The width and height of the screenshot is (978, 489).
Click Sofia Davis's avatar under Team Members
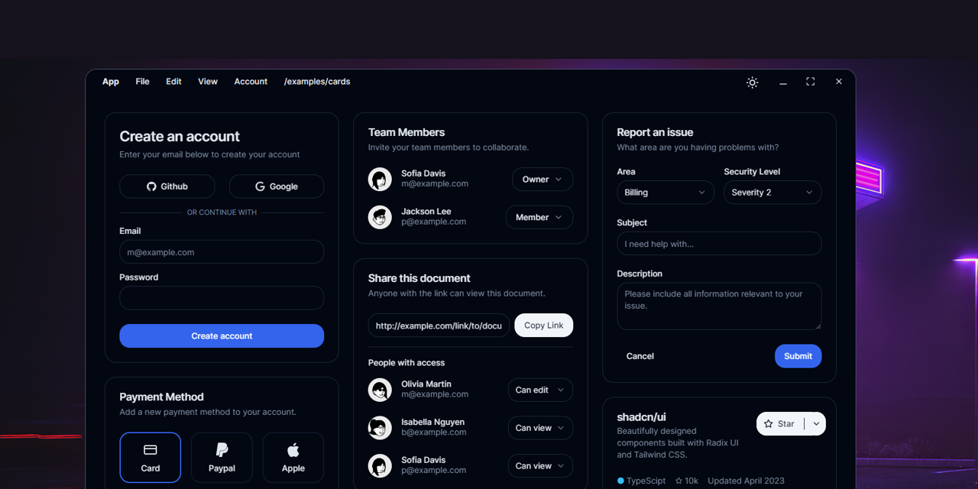tap(380, 179)
